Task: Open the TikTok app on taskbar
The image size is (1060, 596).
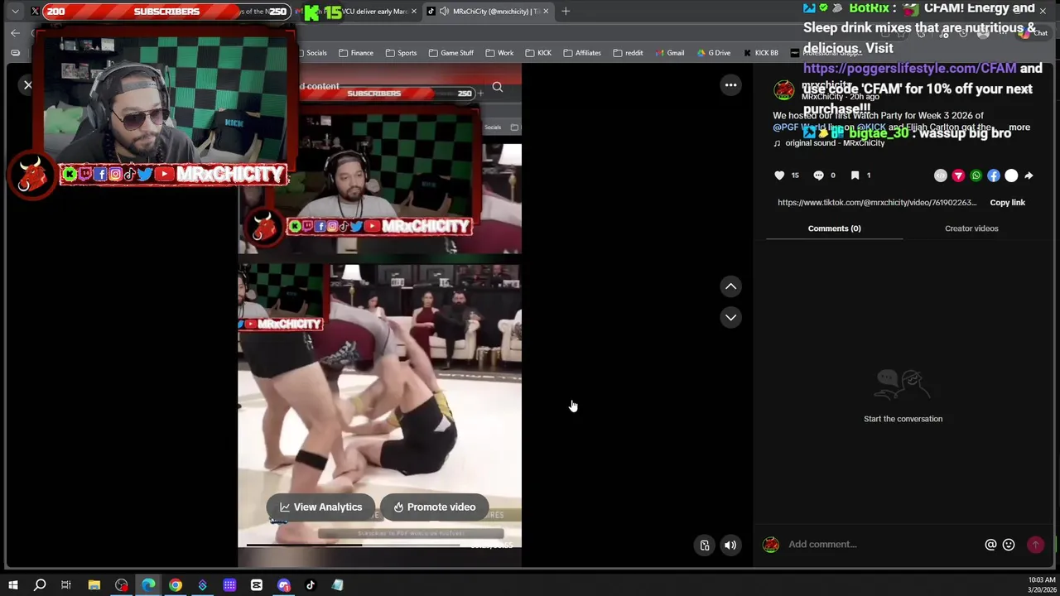Action: [311, 585]
